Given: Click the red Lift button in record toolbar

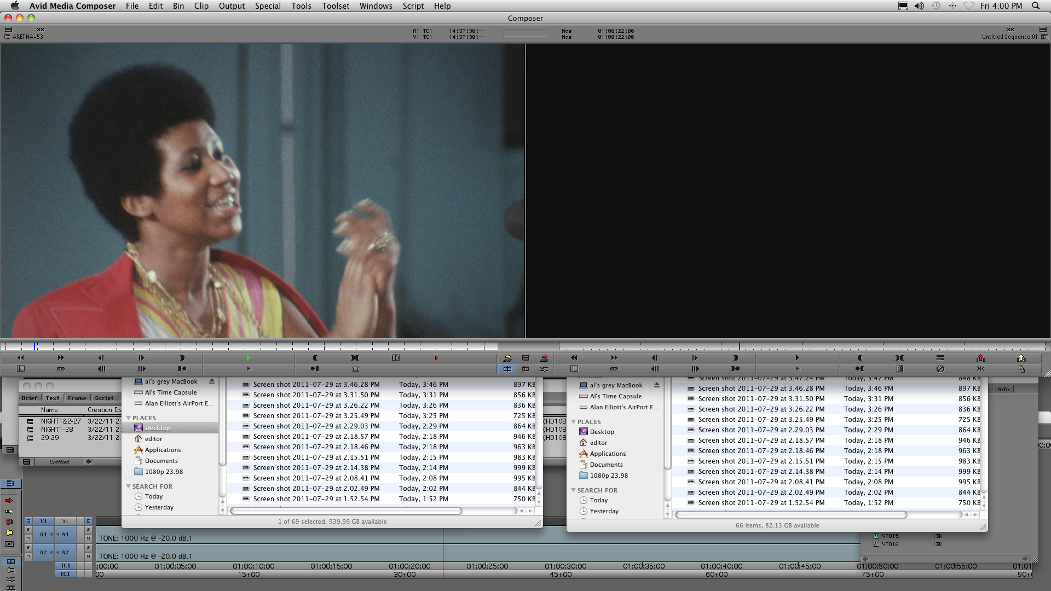Looking at the screenshot, I should click(980, 358).
